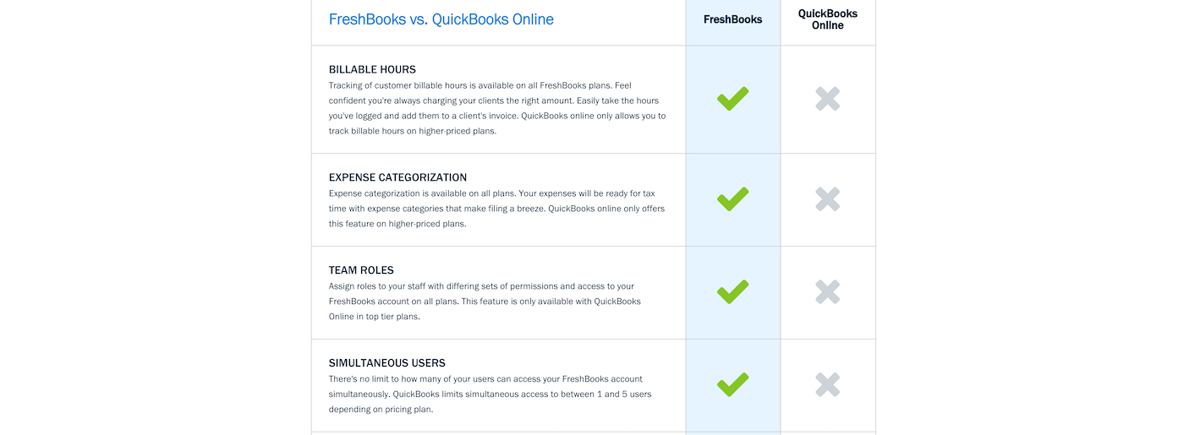Screen dimensions: 1184x435
Task: Click the gray X for Simultaneous Users
Action: tap(828, 385)
